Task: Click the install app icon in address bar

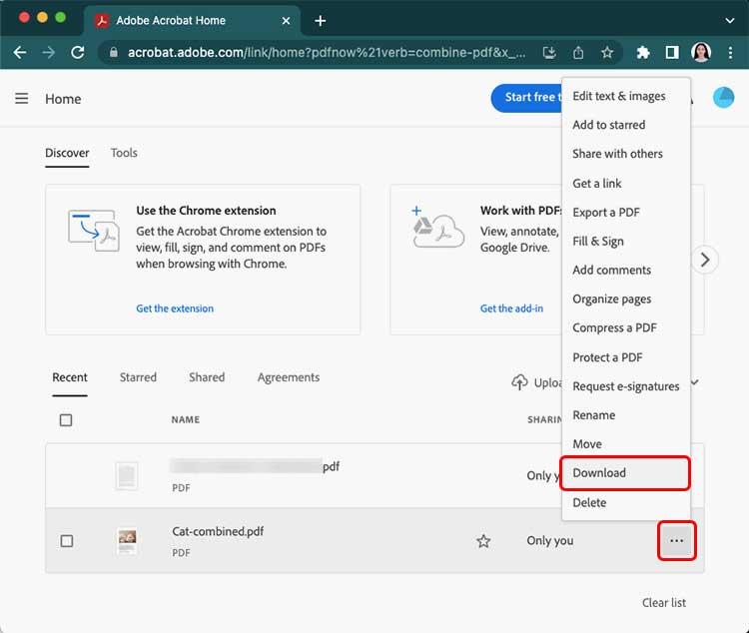Action: 549,53
